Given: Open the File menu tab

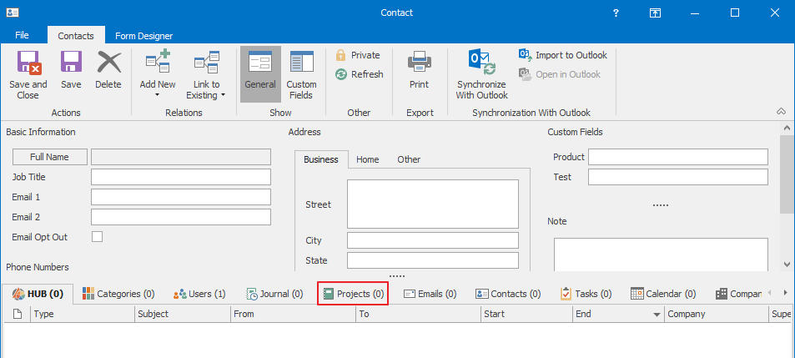Looking at the screenshot, I should point(22,36).
